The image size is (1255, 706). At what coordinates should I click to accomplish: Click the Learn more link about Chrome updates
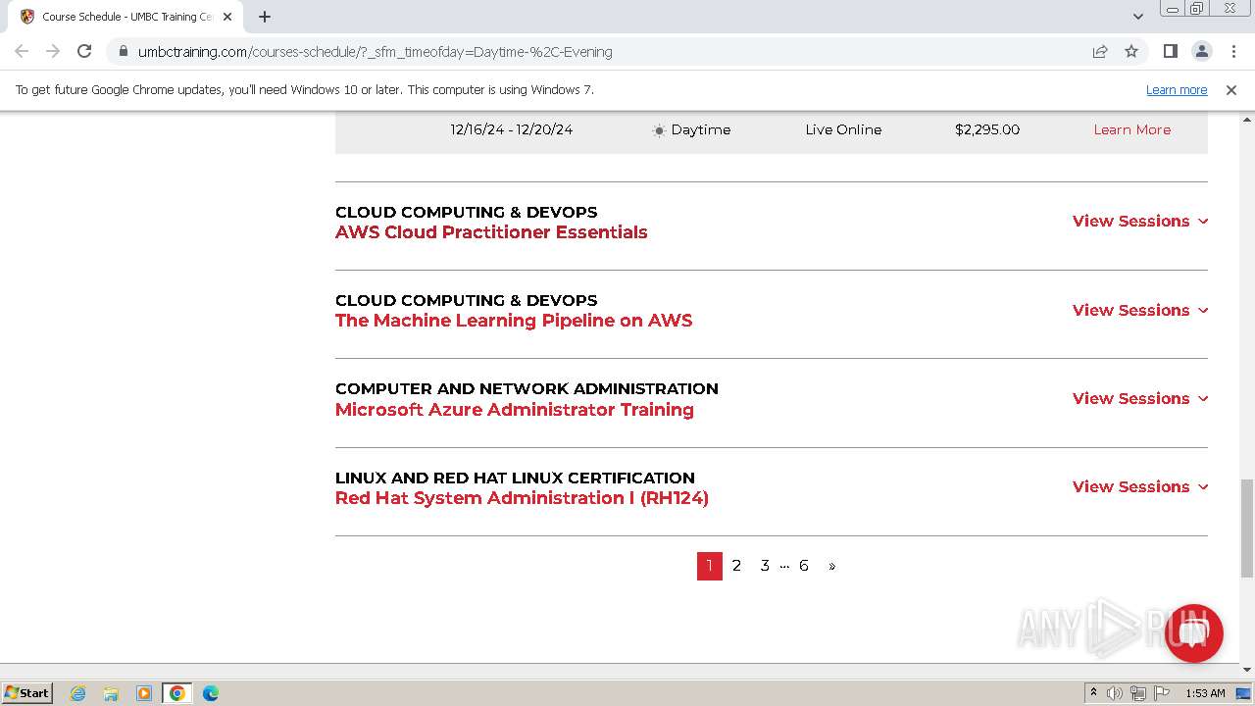click(x=1177, y=89)
